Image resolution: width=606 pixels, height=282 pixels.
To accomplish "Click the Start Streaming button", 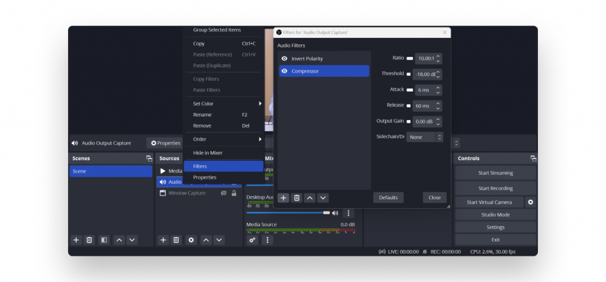I will (x=495, y=173).
